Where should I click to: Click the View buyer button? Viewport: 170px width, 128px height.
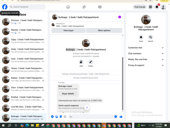click(x=68, y=30)
